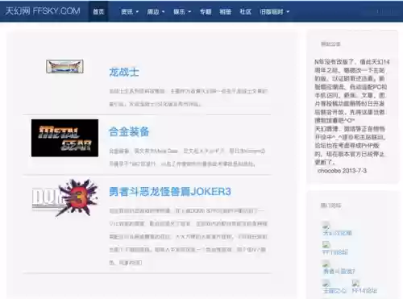The height and width of the screenshot is (299, 403).
Task: Open the 天幻网 FFSKY.COM site logo link
Action: coord(43,11)
